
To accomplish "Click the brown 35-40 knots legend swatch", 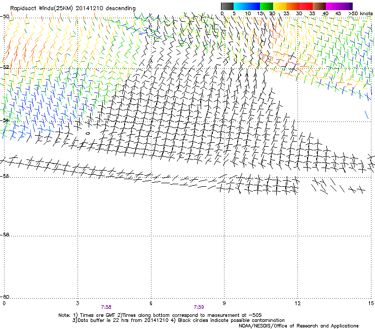I will (x=319, y=6).
